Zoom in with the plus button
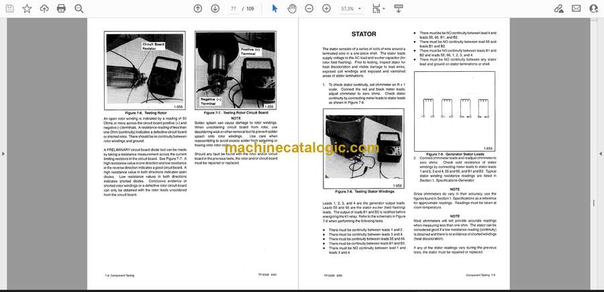 (x=326, y=9)
